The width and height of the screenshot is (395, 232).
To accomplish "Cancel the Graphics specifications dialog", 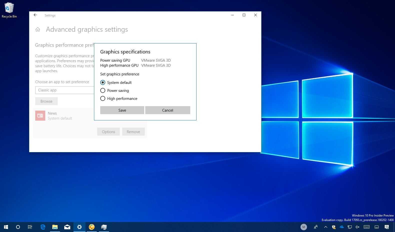I will pos(167,110).
